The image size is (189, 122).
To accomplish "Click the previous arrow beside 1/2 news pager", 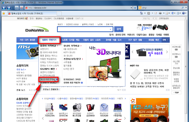I will click(34, 90).
